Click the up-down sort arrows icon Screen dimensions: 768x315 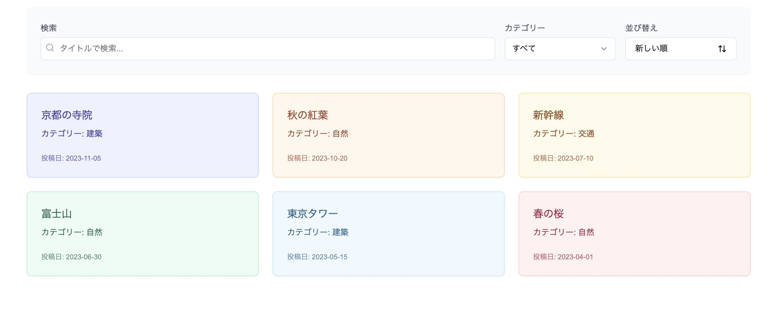click(x=722, y=49)
